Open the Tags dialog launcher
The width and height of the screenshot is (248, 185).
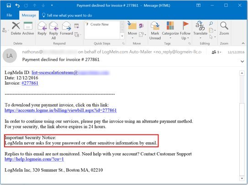pos(190,44)
